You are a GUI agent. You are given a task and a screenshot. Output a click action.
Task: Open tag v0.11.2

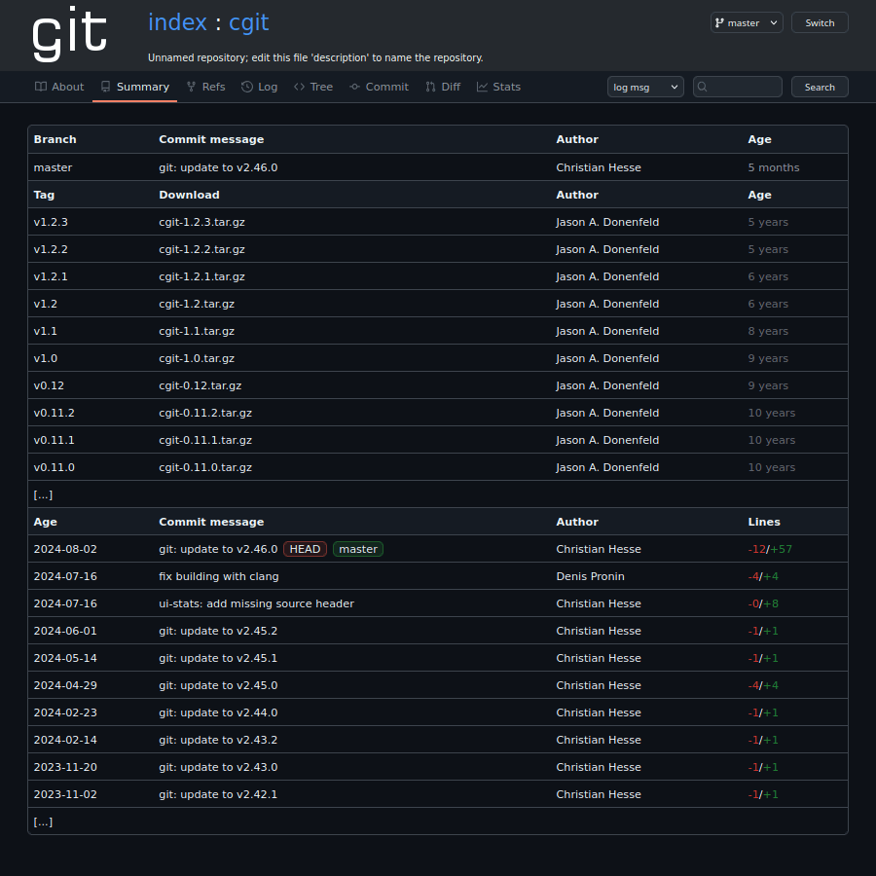55,413
